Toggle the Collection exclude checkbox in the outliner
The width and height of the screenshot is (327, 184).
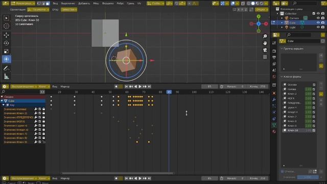tap(314, 14)
